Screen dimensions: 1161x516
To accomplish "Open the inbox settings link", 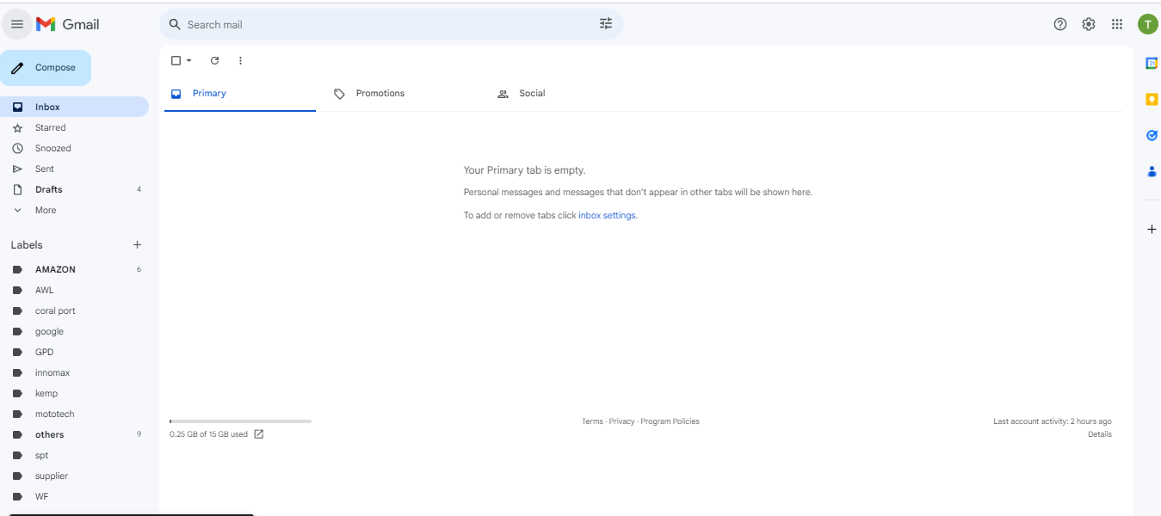I will pyautogui.click(x=607, y=215).
